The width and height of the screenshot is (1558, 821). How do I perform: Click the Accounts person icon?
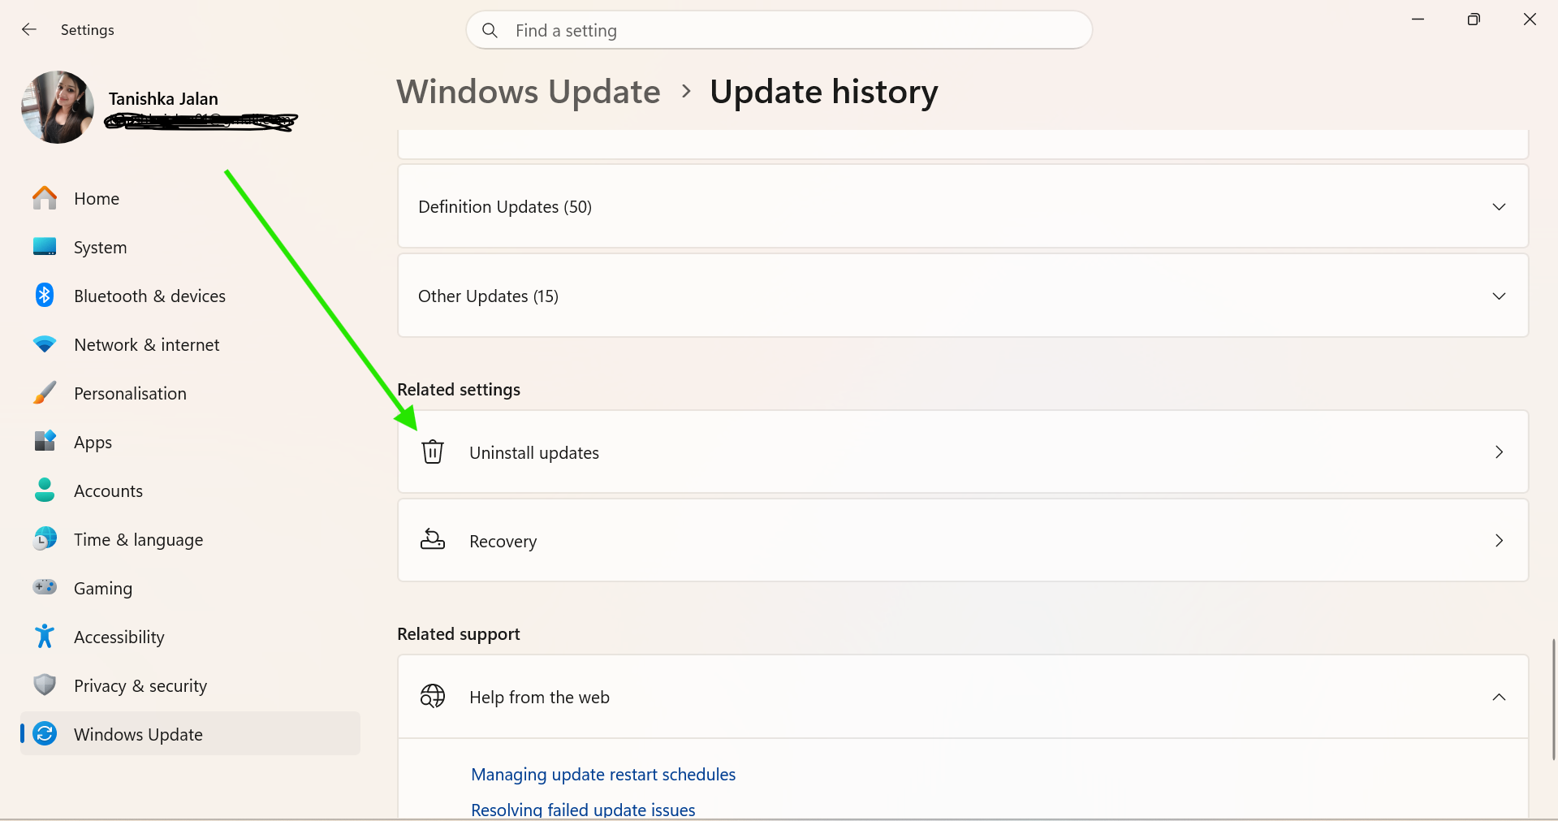click(x=45, y=490)
